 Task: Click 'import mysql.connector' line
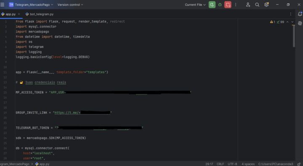[x=36, y=26]
